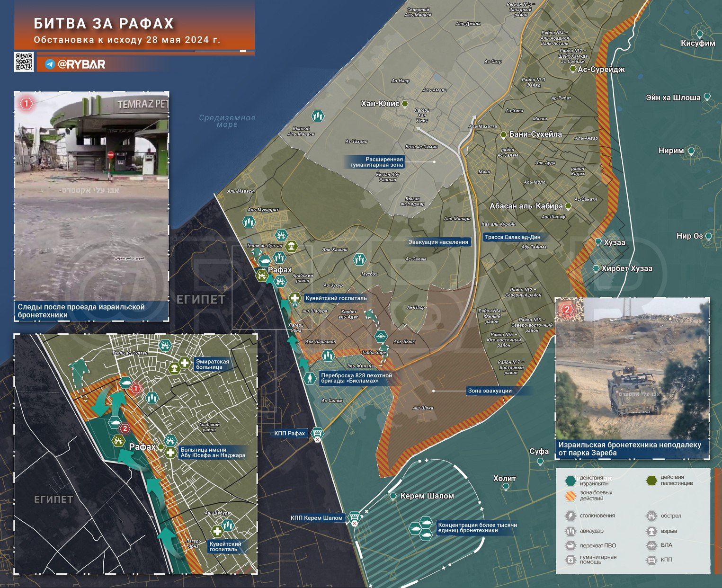The width and height of the screenshot is (722, 588).
Task: Click the teal Israeli actions legend swatch
Action: [570, 481]
